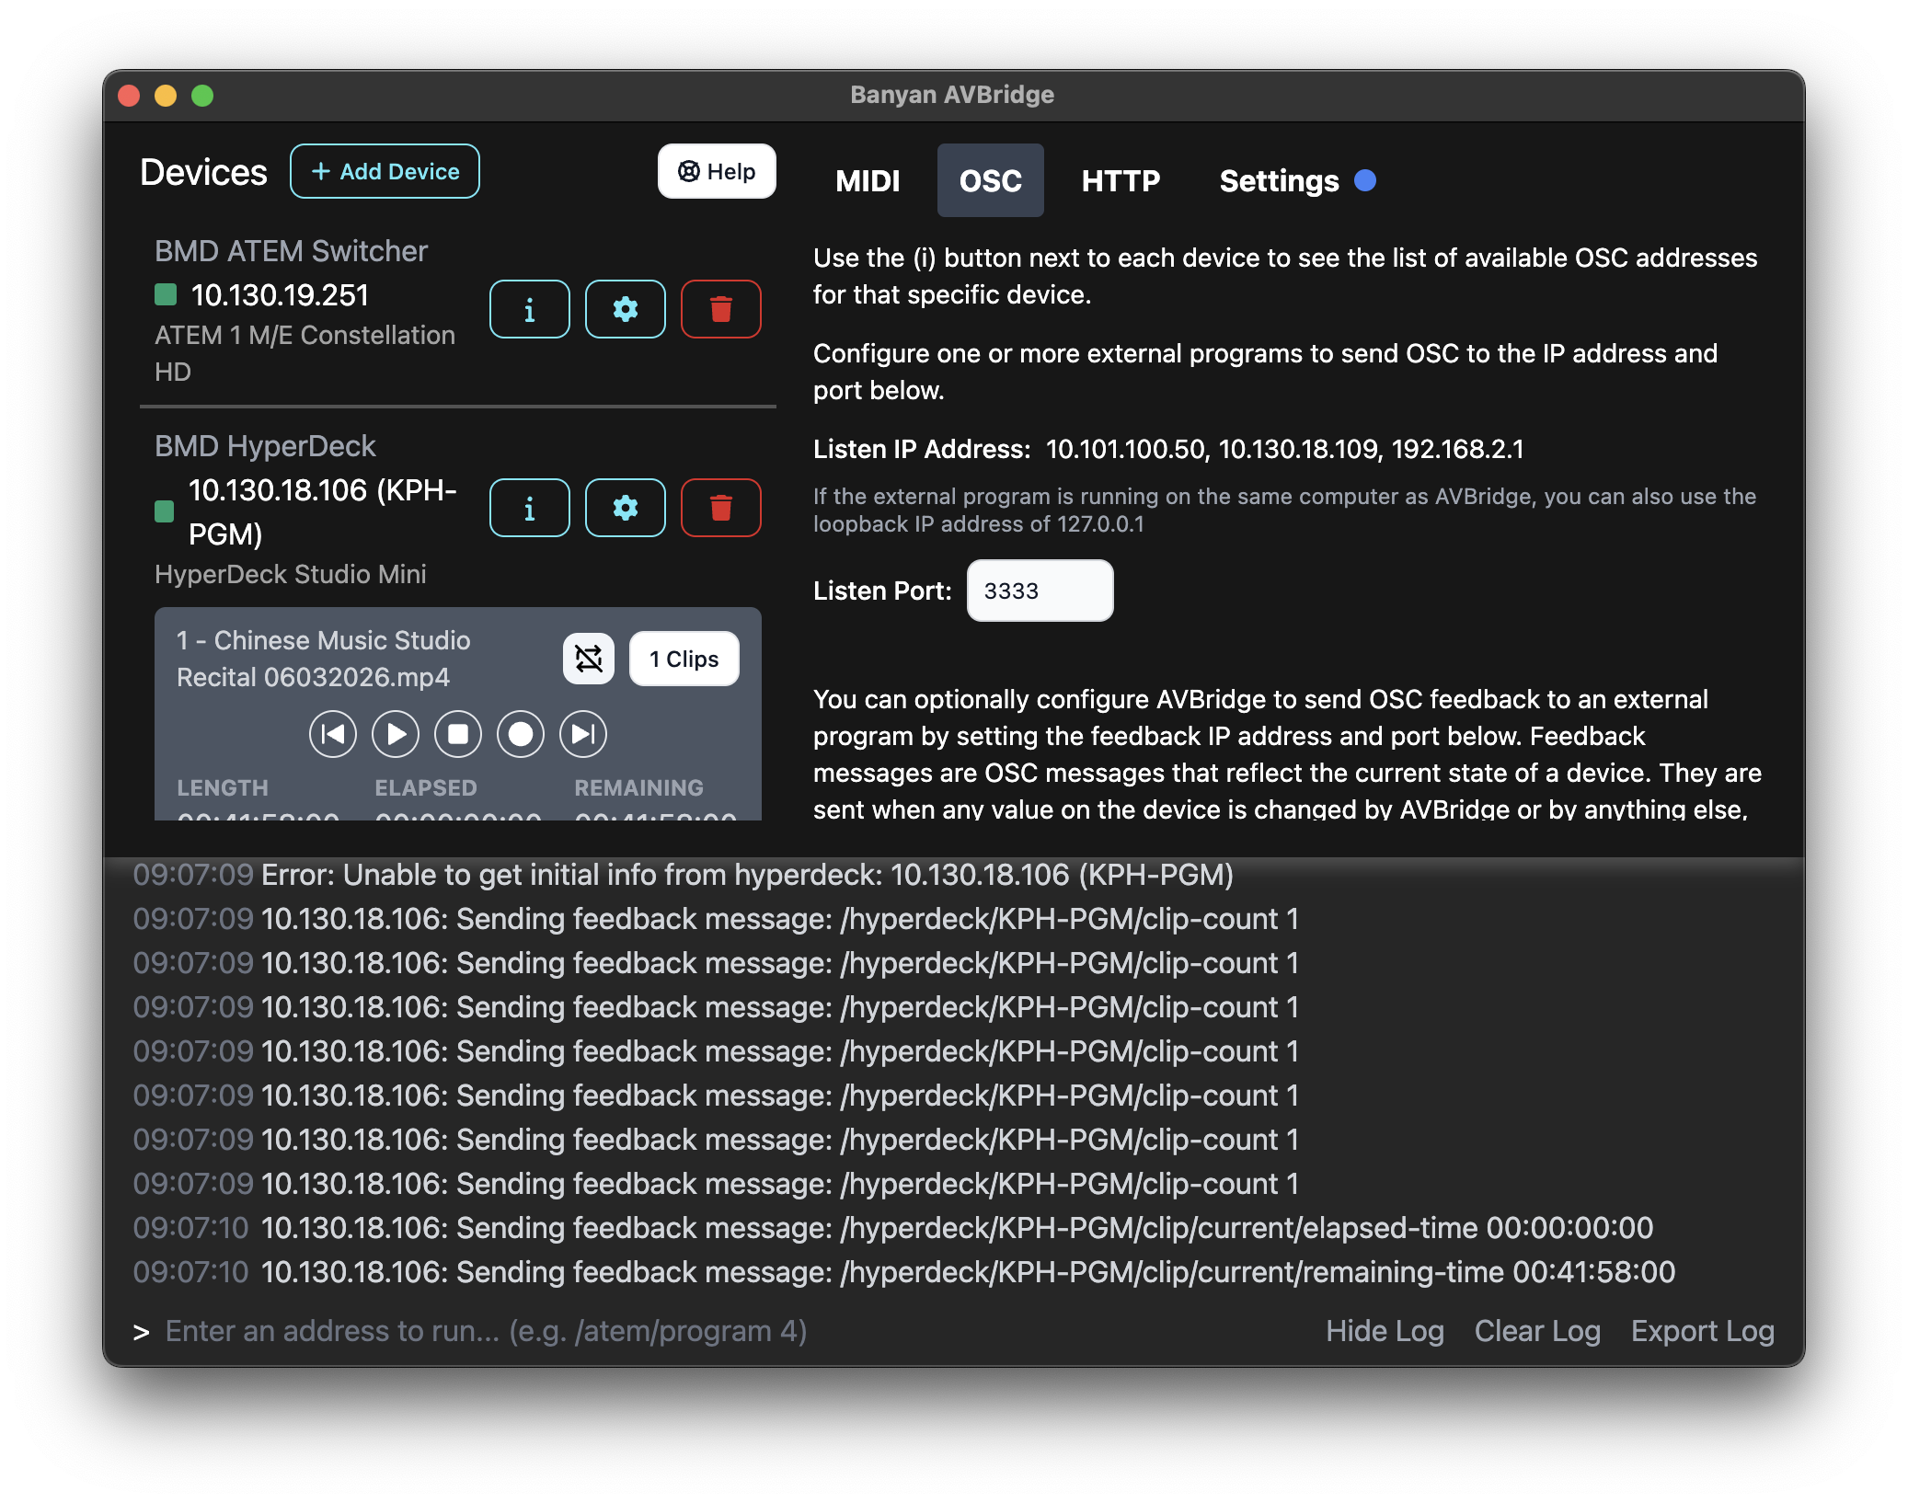Viewport: 1908px width, 1503px height.
Task: Open info for the ATEM Switcher device
Action: coord(529,309)
